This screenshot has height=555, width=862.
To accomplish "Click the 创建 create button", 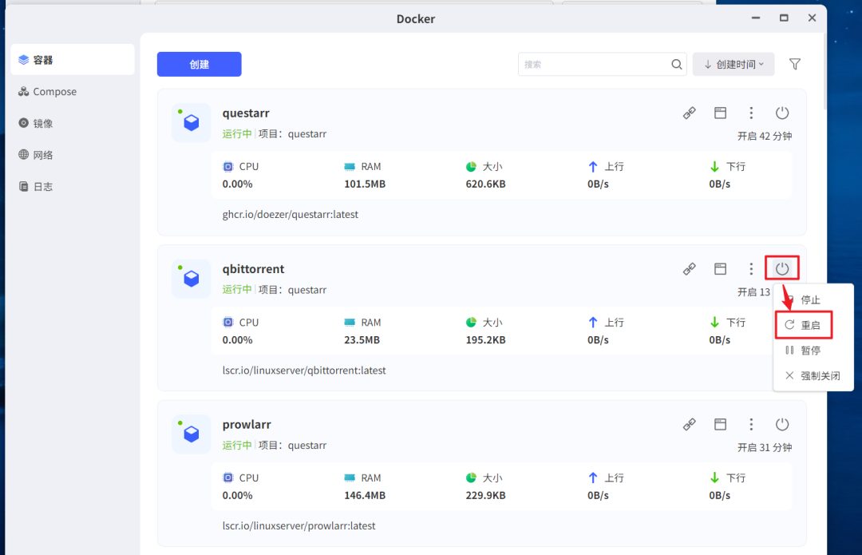I will (199, 65).
